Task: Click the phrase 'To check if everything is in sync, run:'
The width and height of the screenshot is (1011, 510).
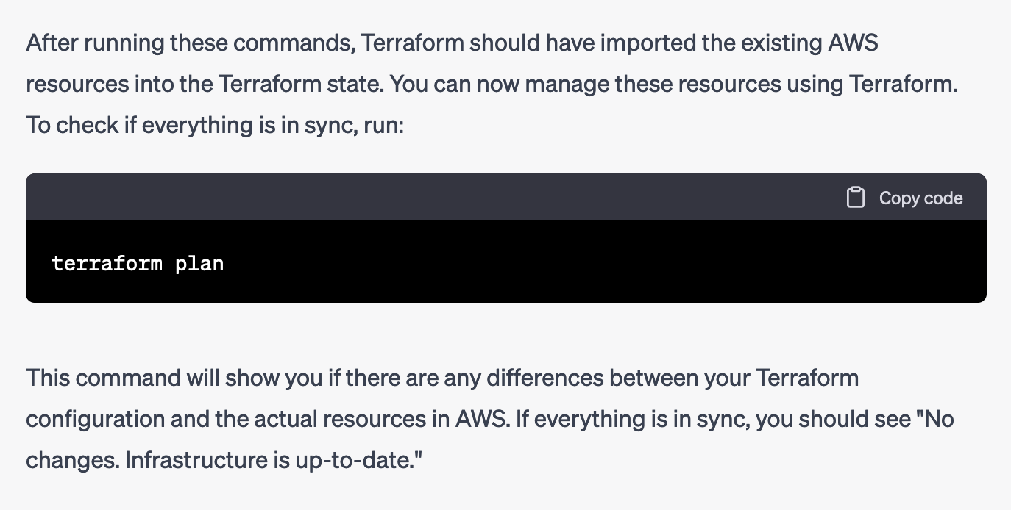Action: [216, 125]
